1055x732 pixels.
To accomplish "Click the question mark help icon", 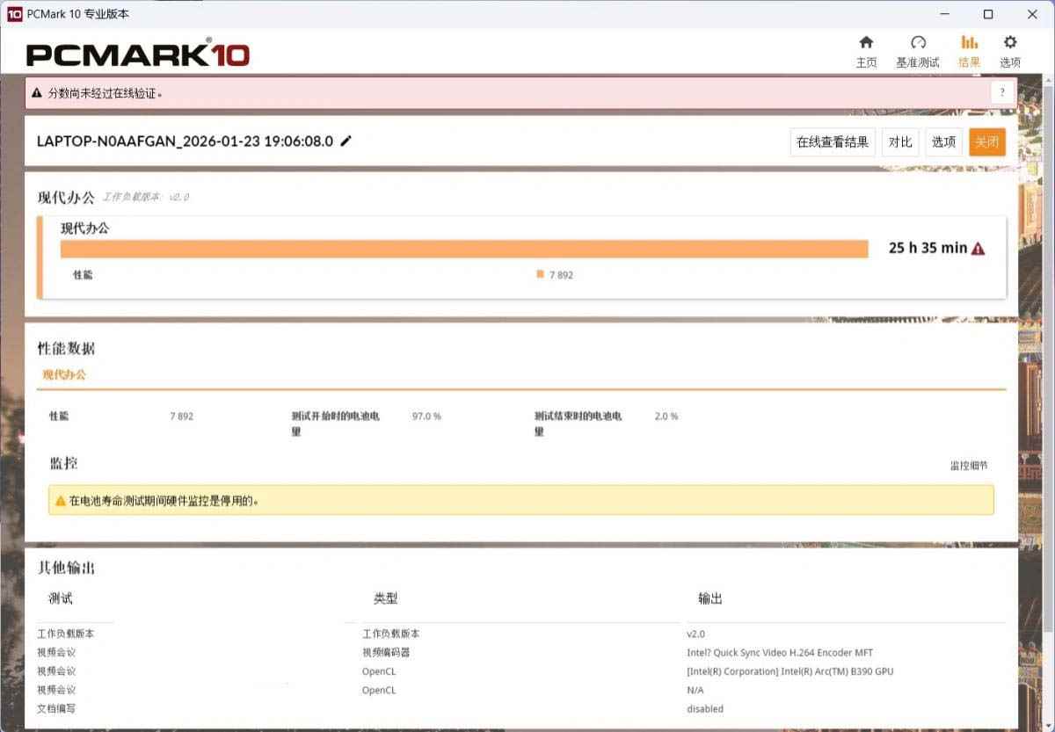I will 1002,92.
